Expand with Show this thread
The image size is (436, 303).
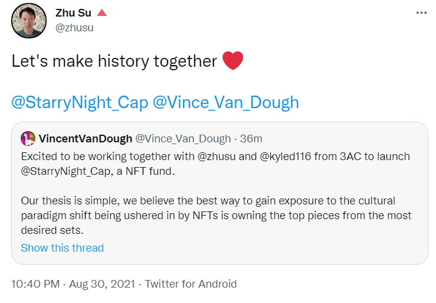click(62, 247)
